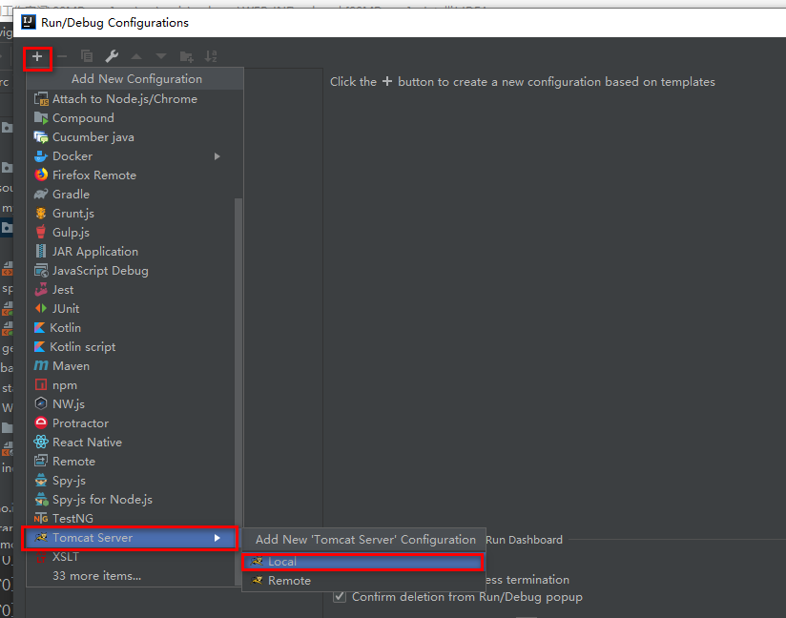Screen dimensions: 786x618
Task: Click the Copy Configuration toolbar icon
Action: 87,56
